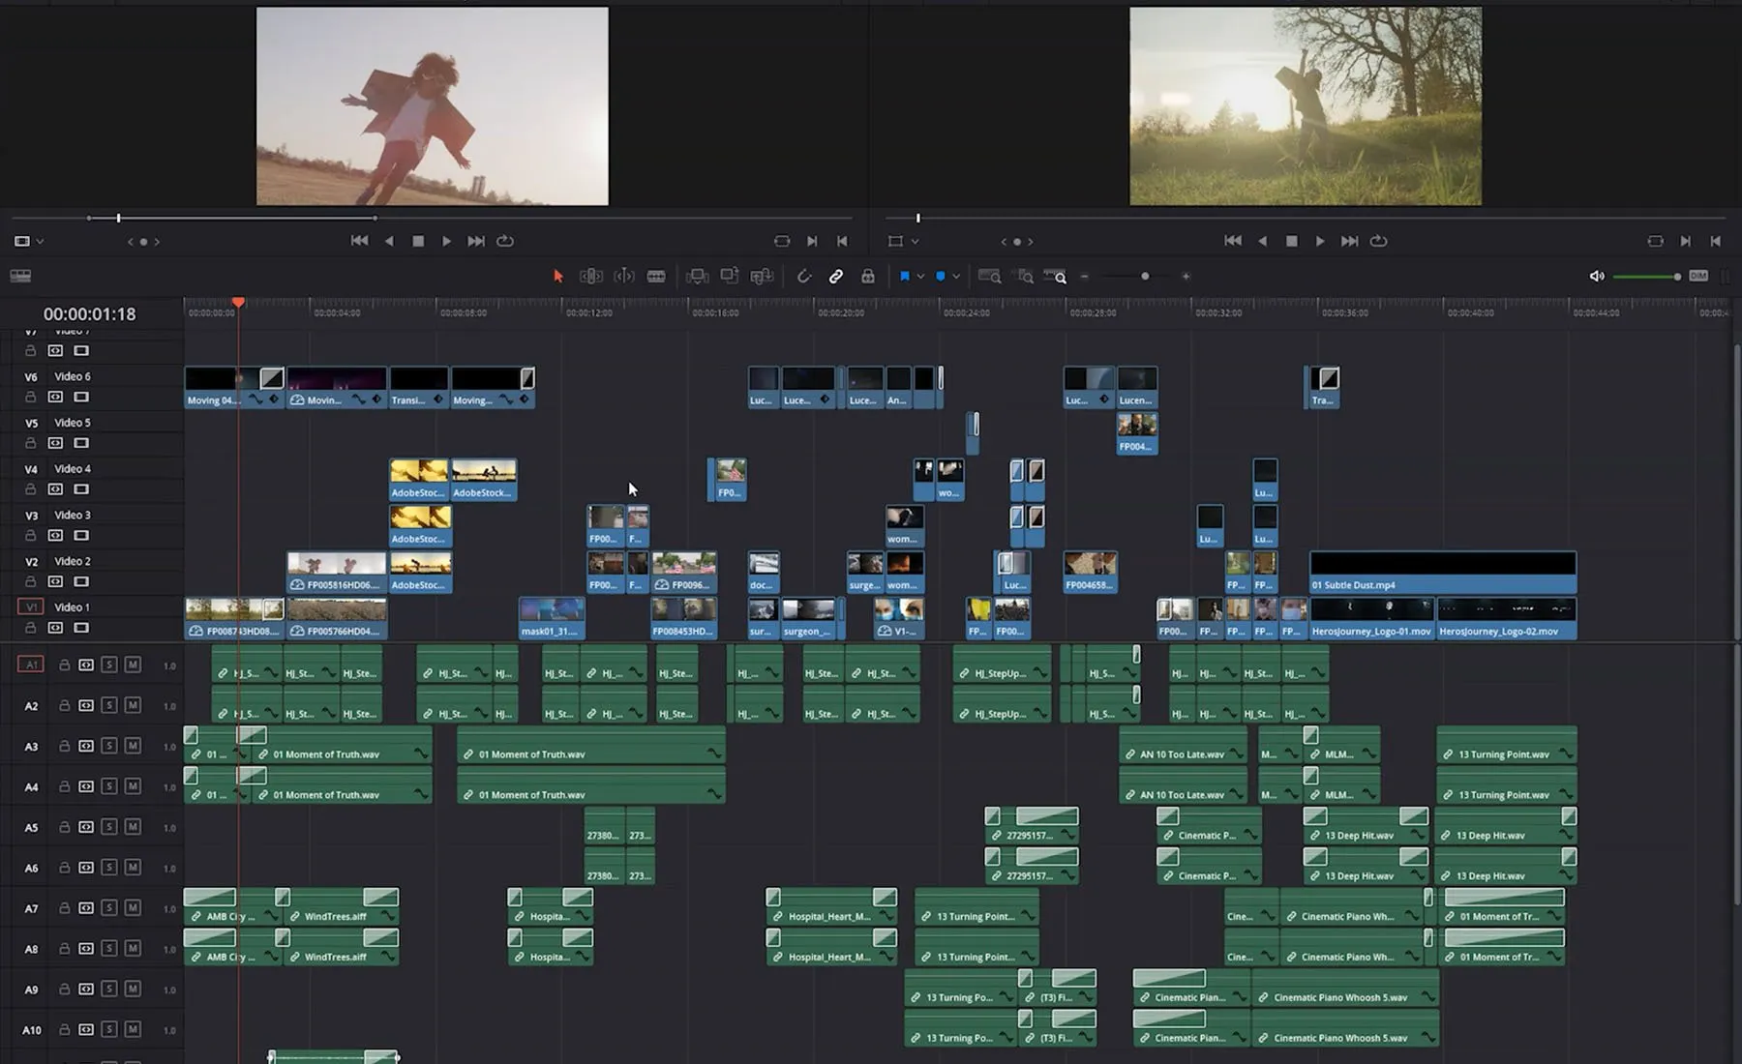The image size is (1742, 1064).
Task: Click the Overwrite Clip toolbar icon
Action: tap(730, 277)
